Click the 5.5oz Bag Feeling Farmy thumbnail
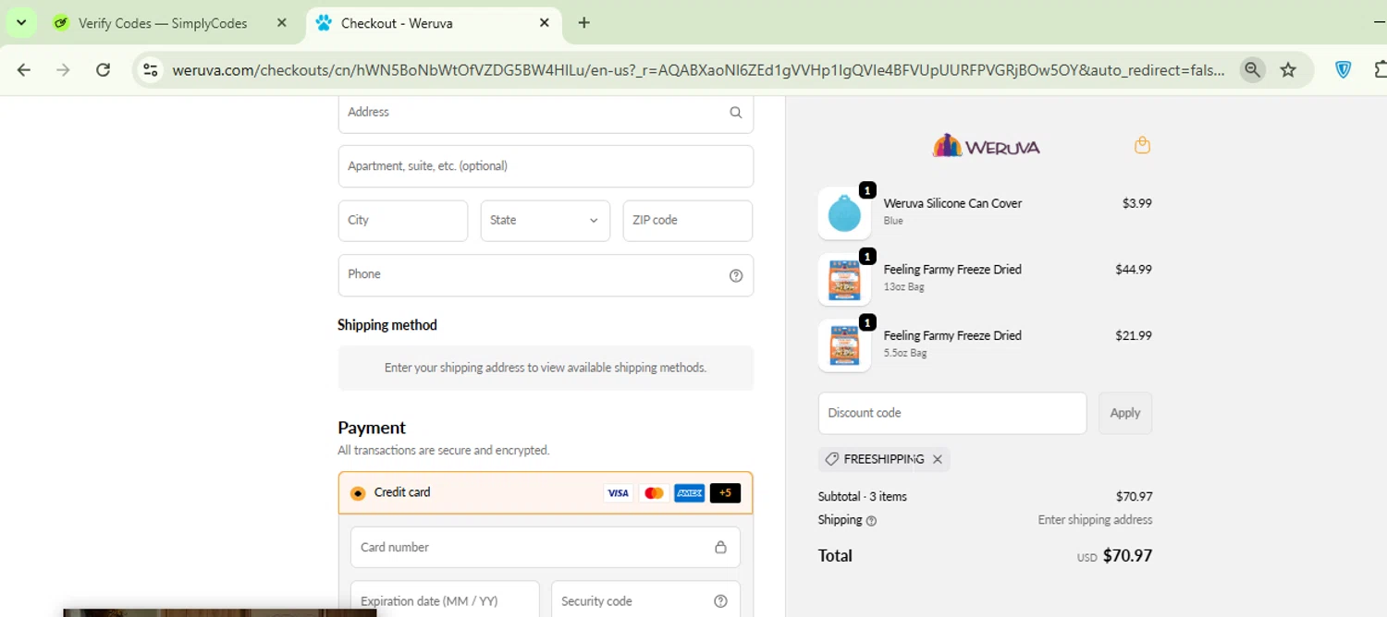Viewport: 1387px width, 617px height. [844, 346]
